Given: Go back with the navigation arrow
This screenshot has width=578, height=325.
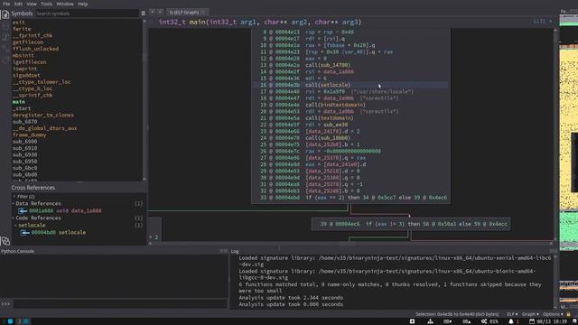Looking at the screenshot, I should [153, 12].
